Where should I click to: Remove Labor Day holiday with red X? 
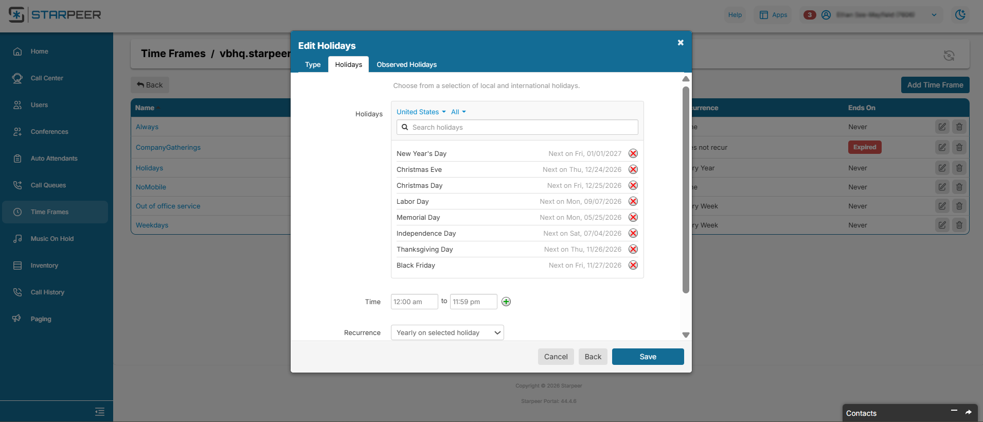pyautogui.click(x=633, y=201)
